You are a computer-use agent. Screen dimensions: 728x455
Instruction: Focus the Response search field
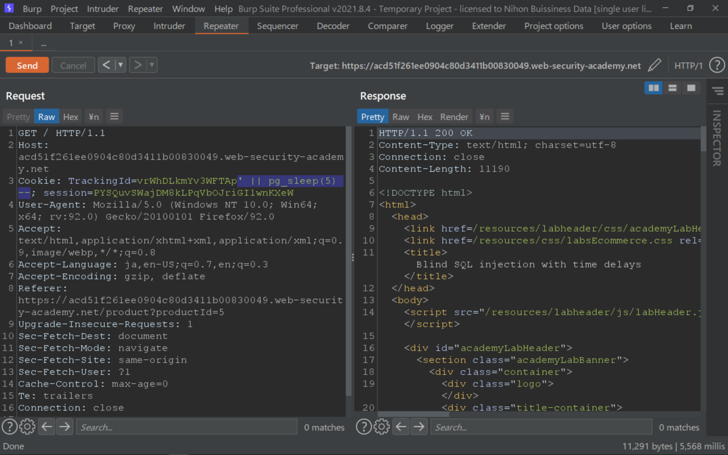click(x=541, y=427)
